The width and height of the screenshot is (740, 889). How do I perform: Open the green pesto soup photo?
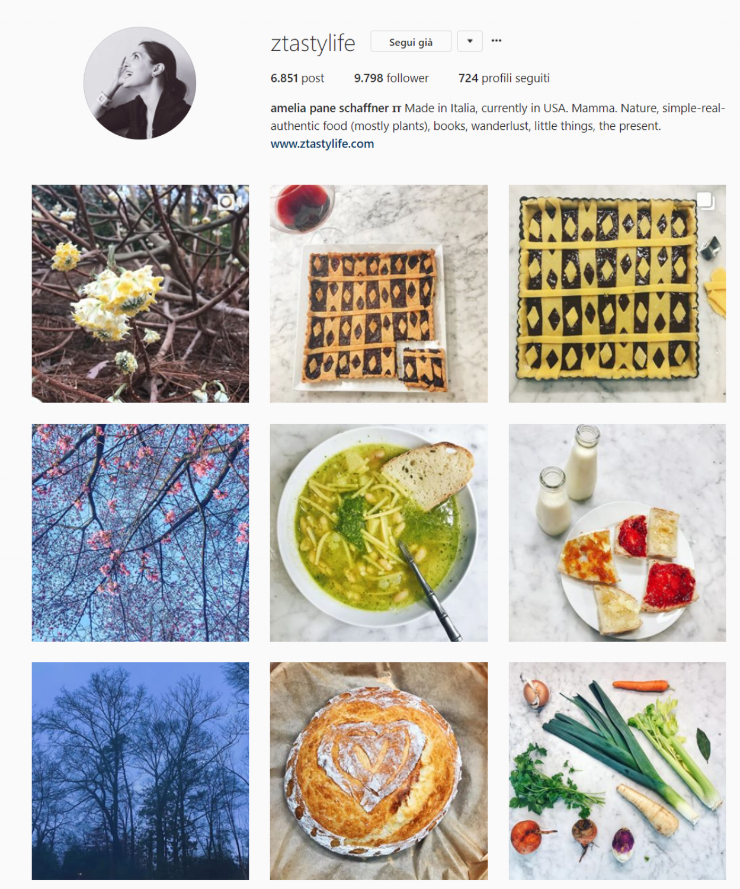coord(379,532)
